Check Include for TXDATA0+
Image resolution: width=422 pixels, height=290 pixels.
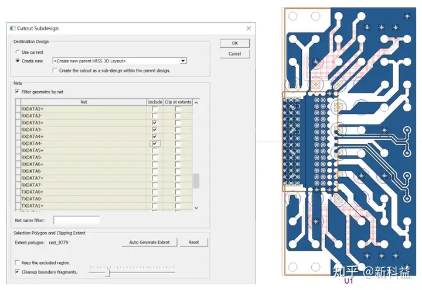(155, 192)
